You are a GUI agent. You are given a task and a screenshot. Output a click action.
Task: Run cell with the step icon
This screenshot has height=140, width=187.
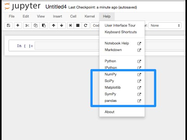click(71, 25)
